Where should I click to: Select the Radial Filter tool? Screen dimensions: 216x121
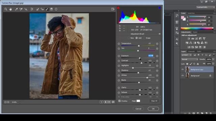point(56,9)
